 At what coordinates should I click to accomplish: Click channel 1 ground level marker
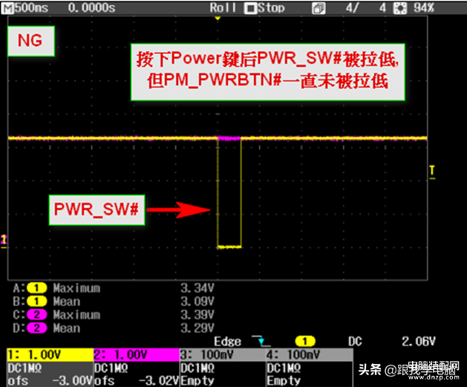4,241
